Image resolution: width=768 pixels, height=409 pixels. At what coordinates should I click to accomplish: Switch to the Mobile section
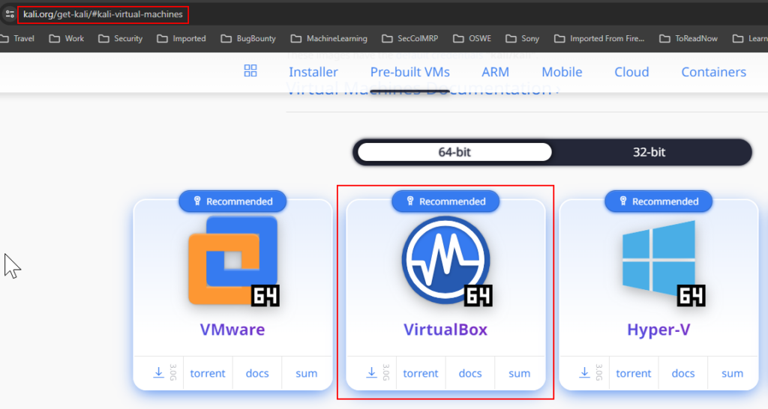tap(562, 72)
